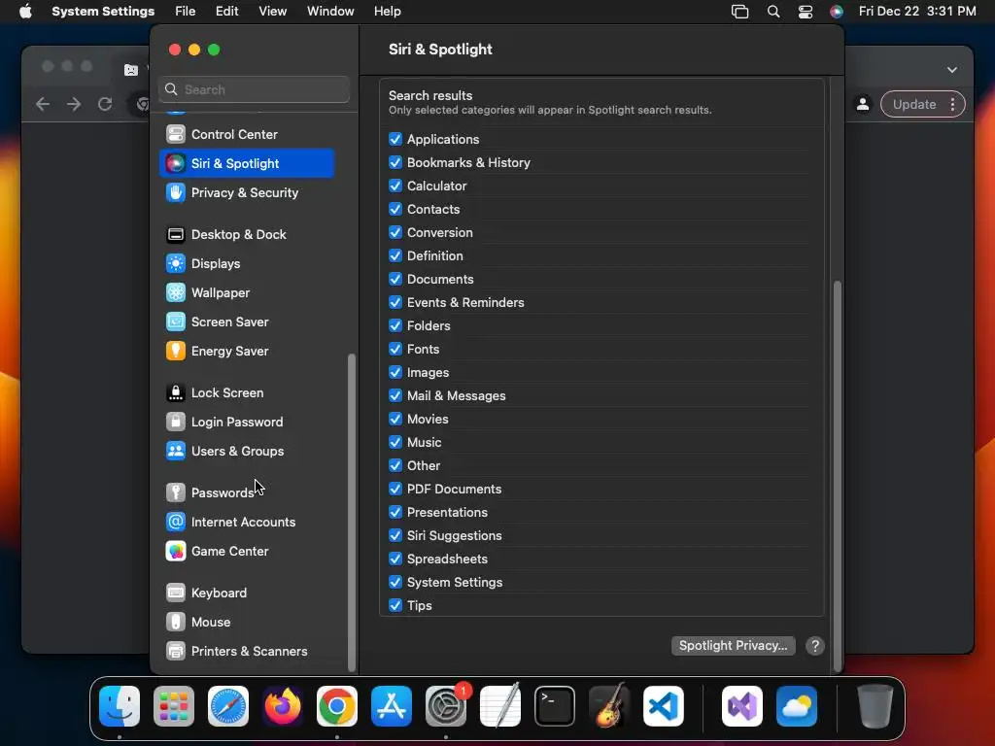Image resolution: width=995 pixels, height=746 pixels.
Task: Open the Edit menu
Action: (226, 12)
